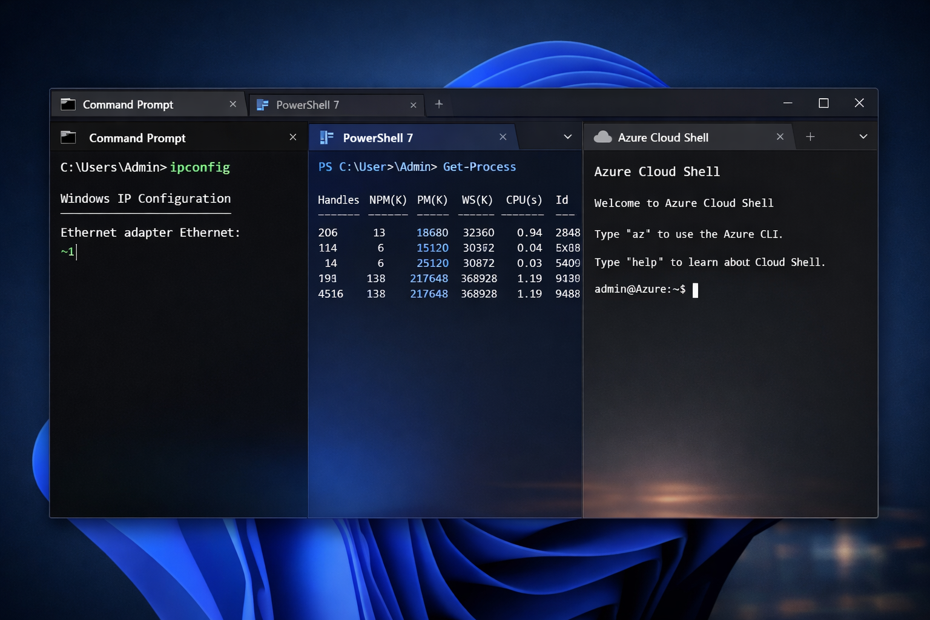
Task: Click PowerShell icon in the highlighted blue pane tab
Action: coord(326,137)
